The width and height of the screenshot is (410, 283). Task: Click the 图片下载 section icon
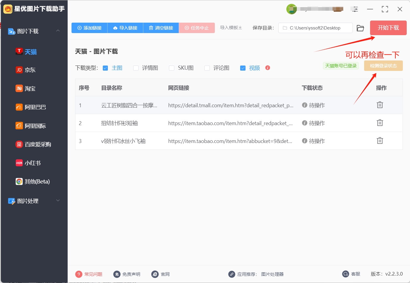coord(12,31)
